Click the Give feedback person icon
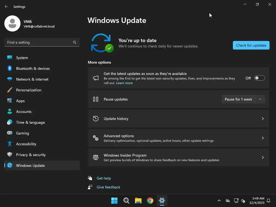This screenshot has height=207, width=276. point(90,187)
